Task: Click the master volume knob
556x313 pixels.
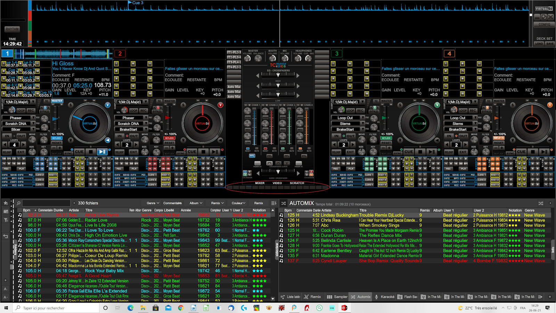Action: (x=247, y=58)
